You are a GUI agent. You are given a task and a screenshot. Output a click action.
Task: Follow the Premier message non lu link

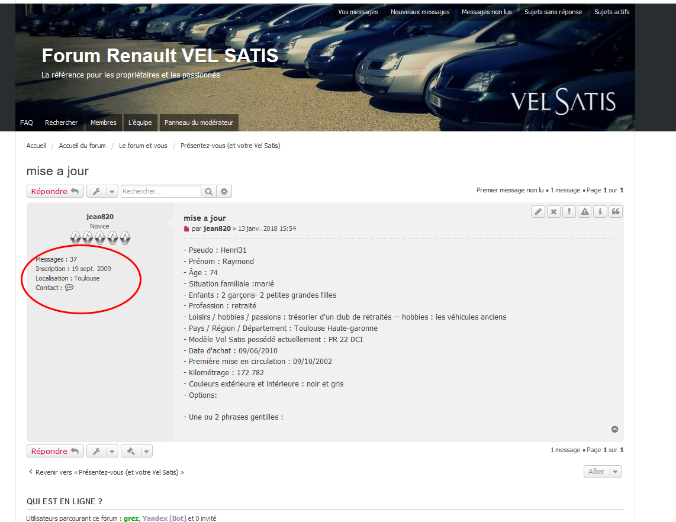pos(510,191)
